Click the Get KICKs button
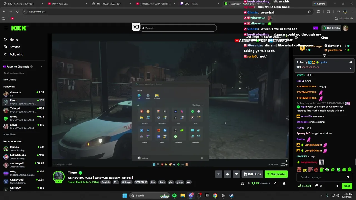356x200 pixels. [331, 28]
